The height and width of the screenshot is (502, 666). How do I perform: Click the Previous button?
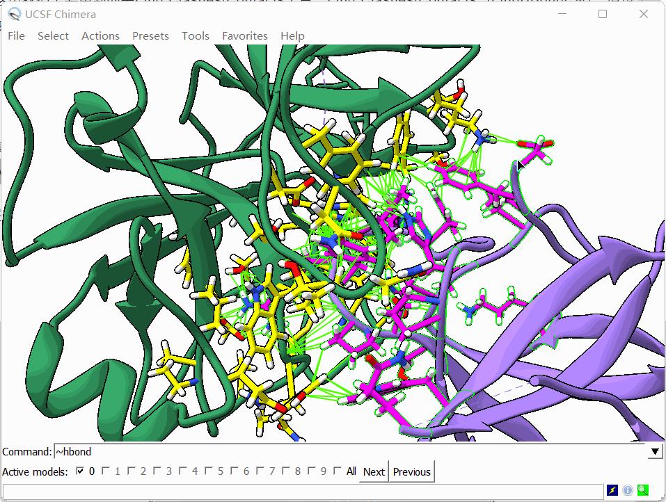tap(411, 471)
